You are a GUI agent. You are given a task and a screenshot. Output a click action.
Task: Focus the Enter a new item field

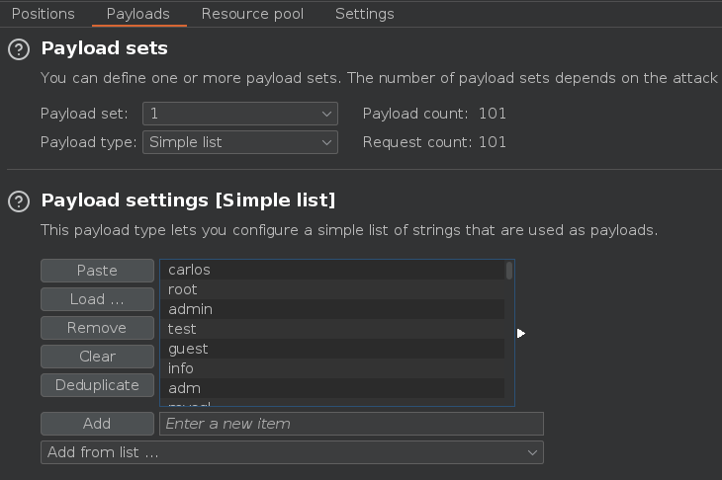351,424
